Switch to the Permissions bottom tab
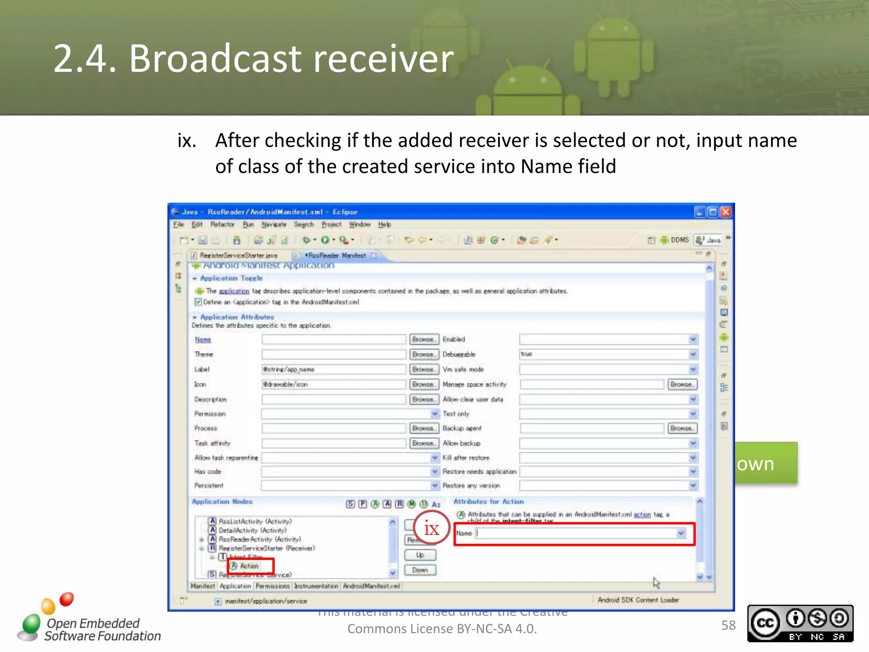 [x=272, y=586]
